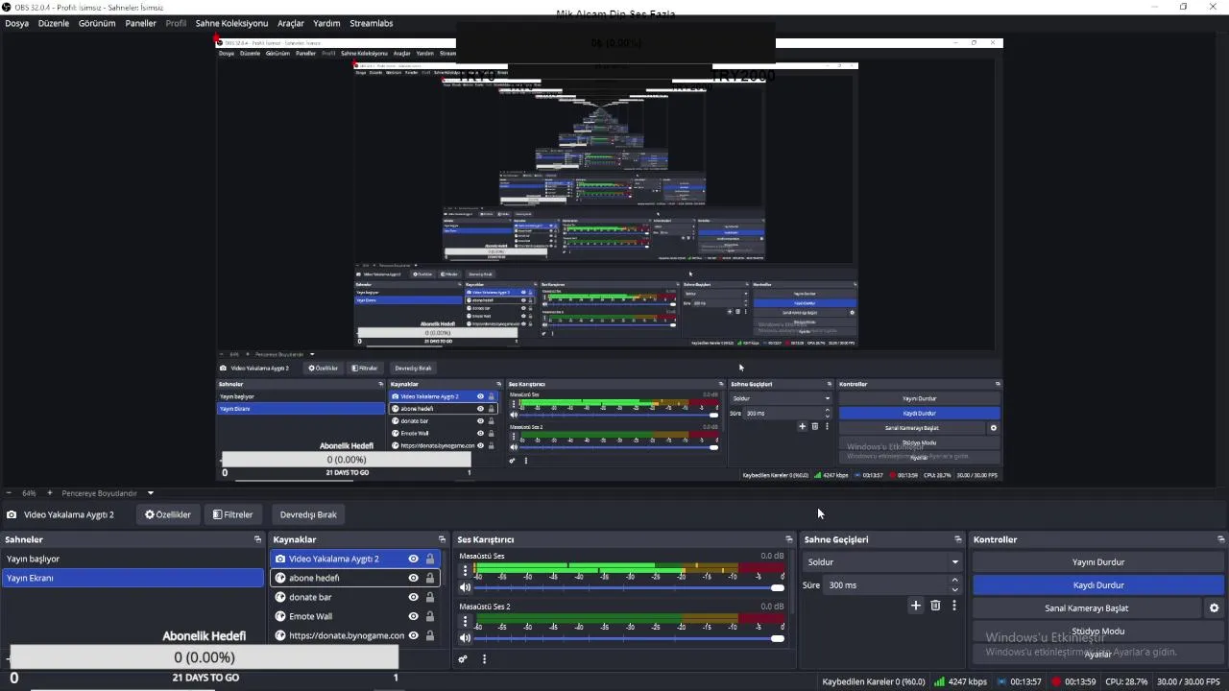Open the Sahne Koleksiyonu menu
1229x691 pixels.
[231, 23]
